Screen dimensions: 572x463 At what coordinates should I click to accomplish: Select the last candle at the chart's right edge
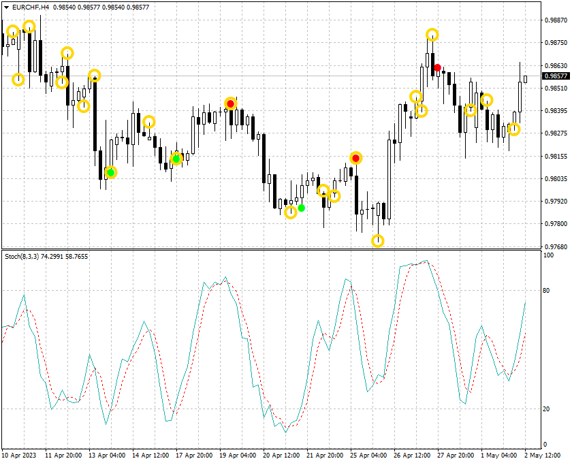(525, 79)
